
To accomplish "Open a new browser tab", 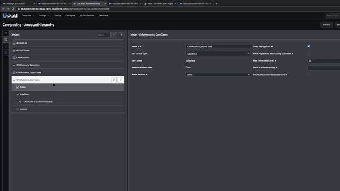I will point(216,4).
